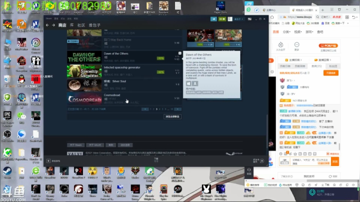
Task: Expand the 视频 dropdown on Douyu
Action: [x=298, y=32]
